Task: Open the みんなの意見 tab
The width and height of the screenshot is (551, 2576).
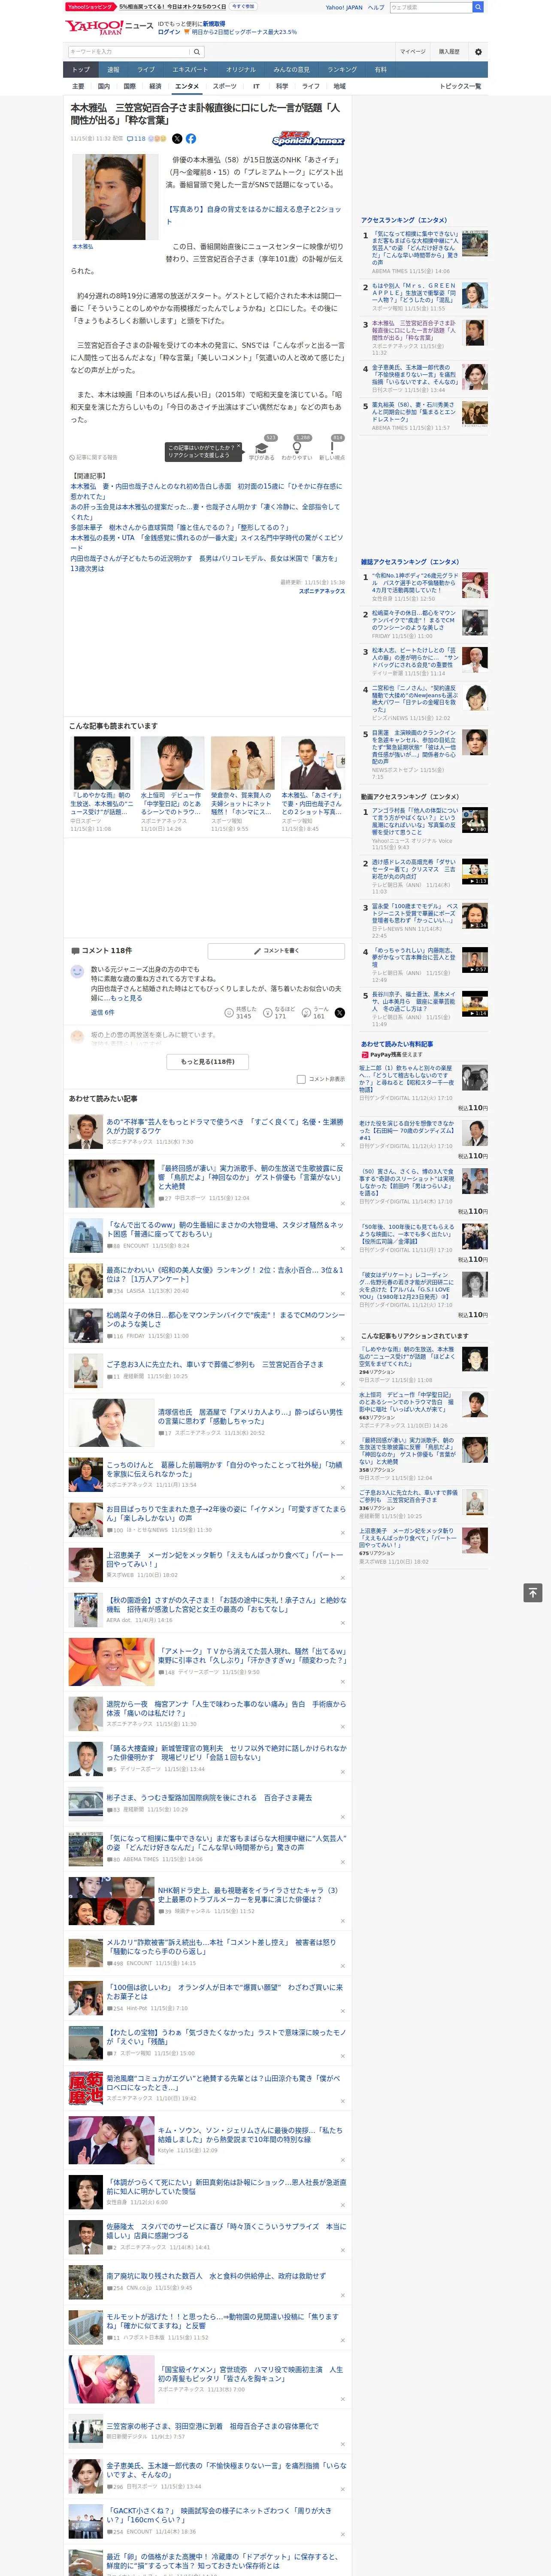Action: point(291,70)
